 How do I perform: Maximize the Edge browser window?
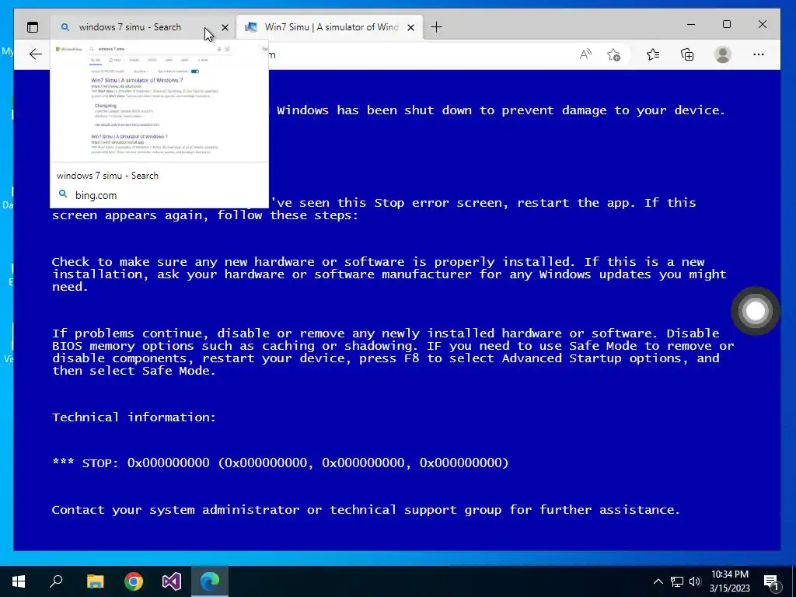[x=727, y=24]
